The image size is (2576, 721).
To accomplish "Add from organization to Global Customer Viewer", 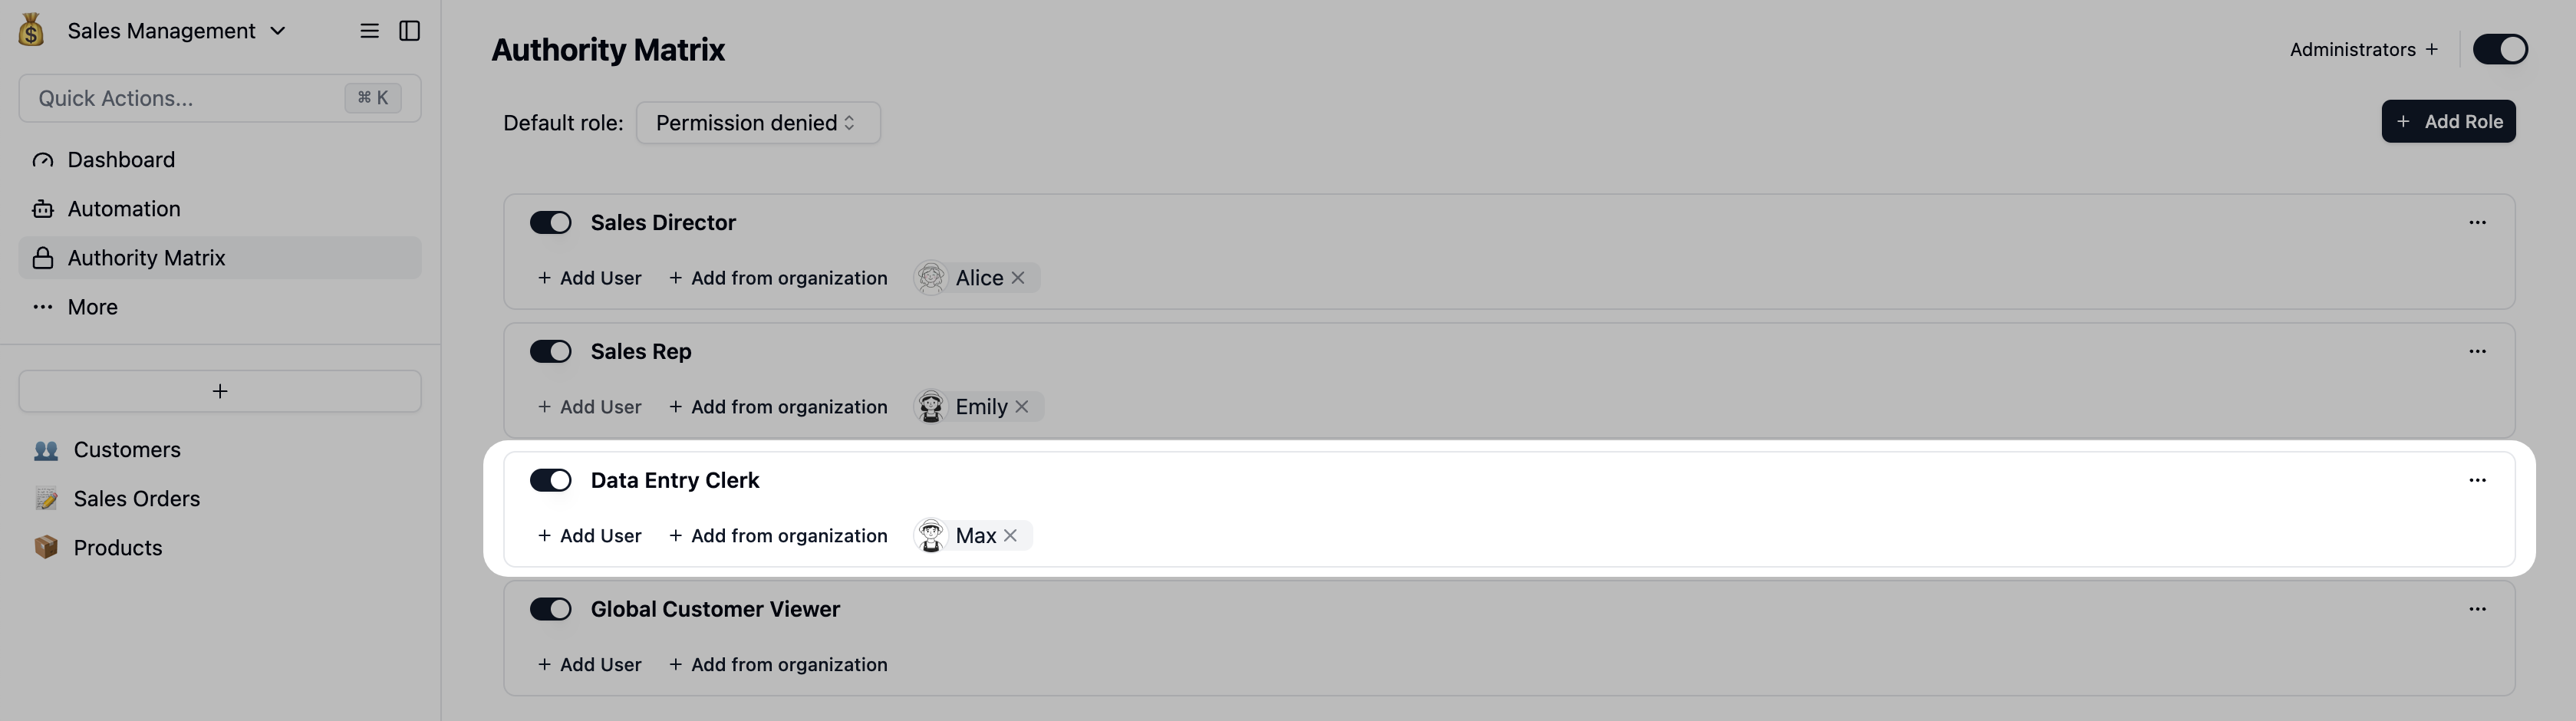I will [x=778, y=665].
